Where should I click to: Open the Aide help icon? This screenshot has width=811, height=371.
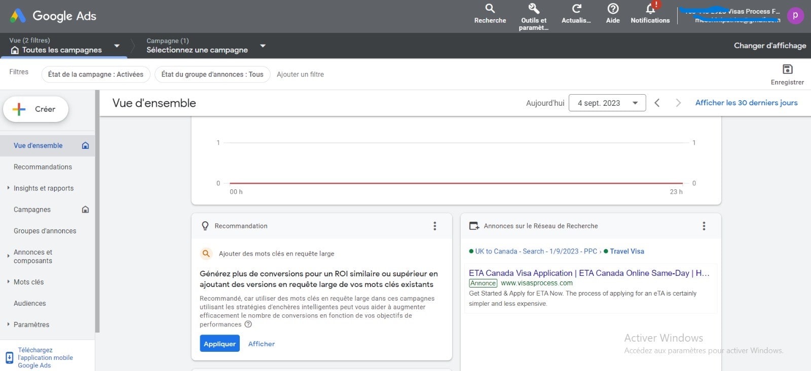[613, 9]
